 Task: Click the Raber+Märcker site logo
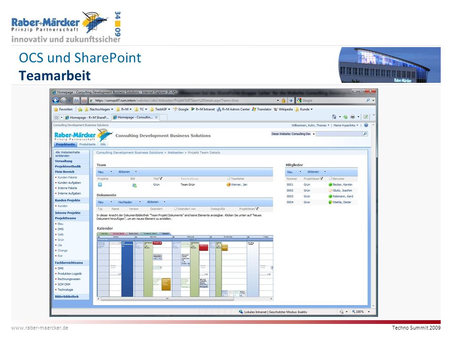(84, 135)
